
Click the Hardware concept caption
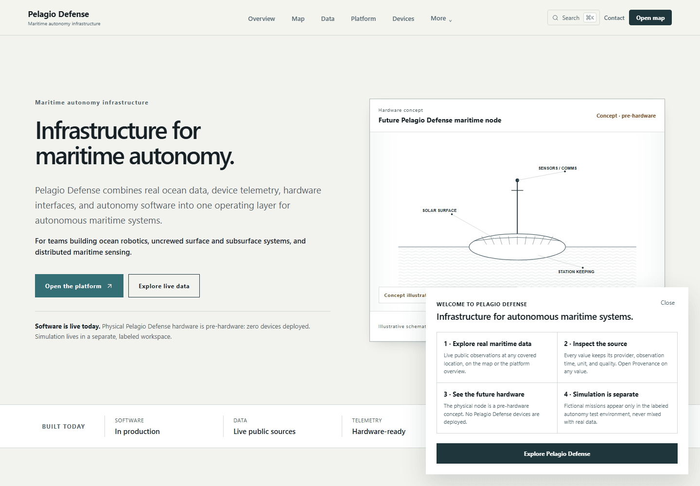coord(401,110)
